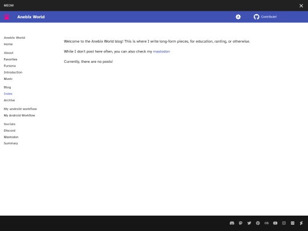Click the Socials section heading in sidebar
Viewport: 308px width, 231px height.
(10, 124)
